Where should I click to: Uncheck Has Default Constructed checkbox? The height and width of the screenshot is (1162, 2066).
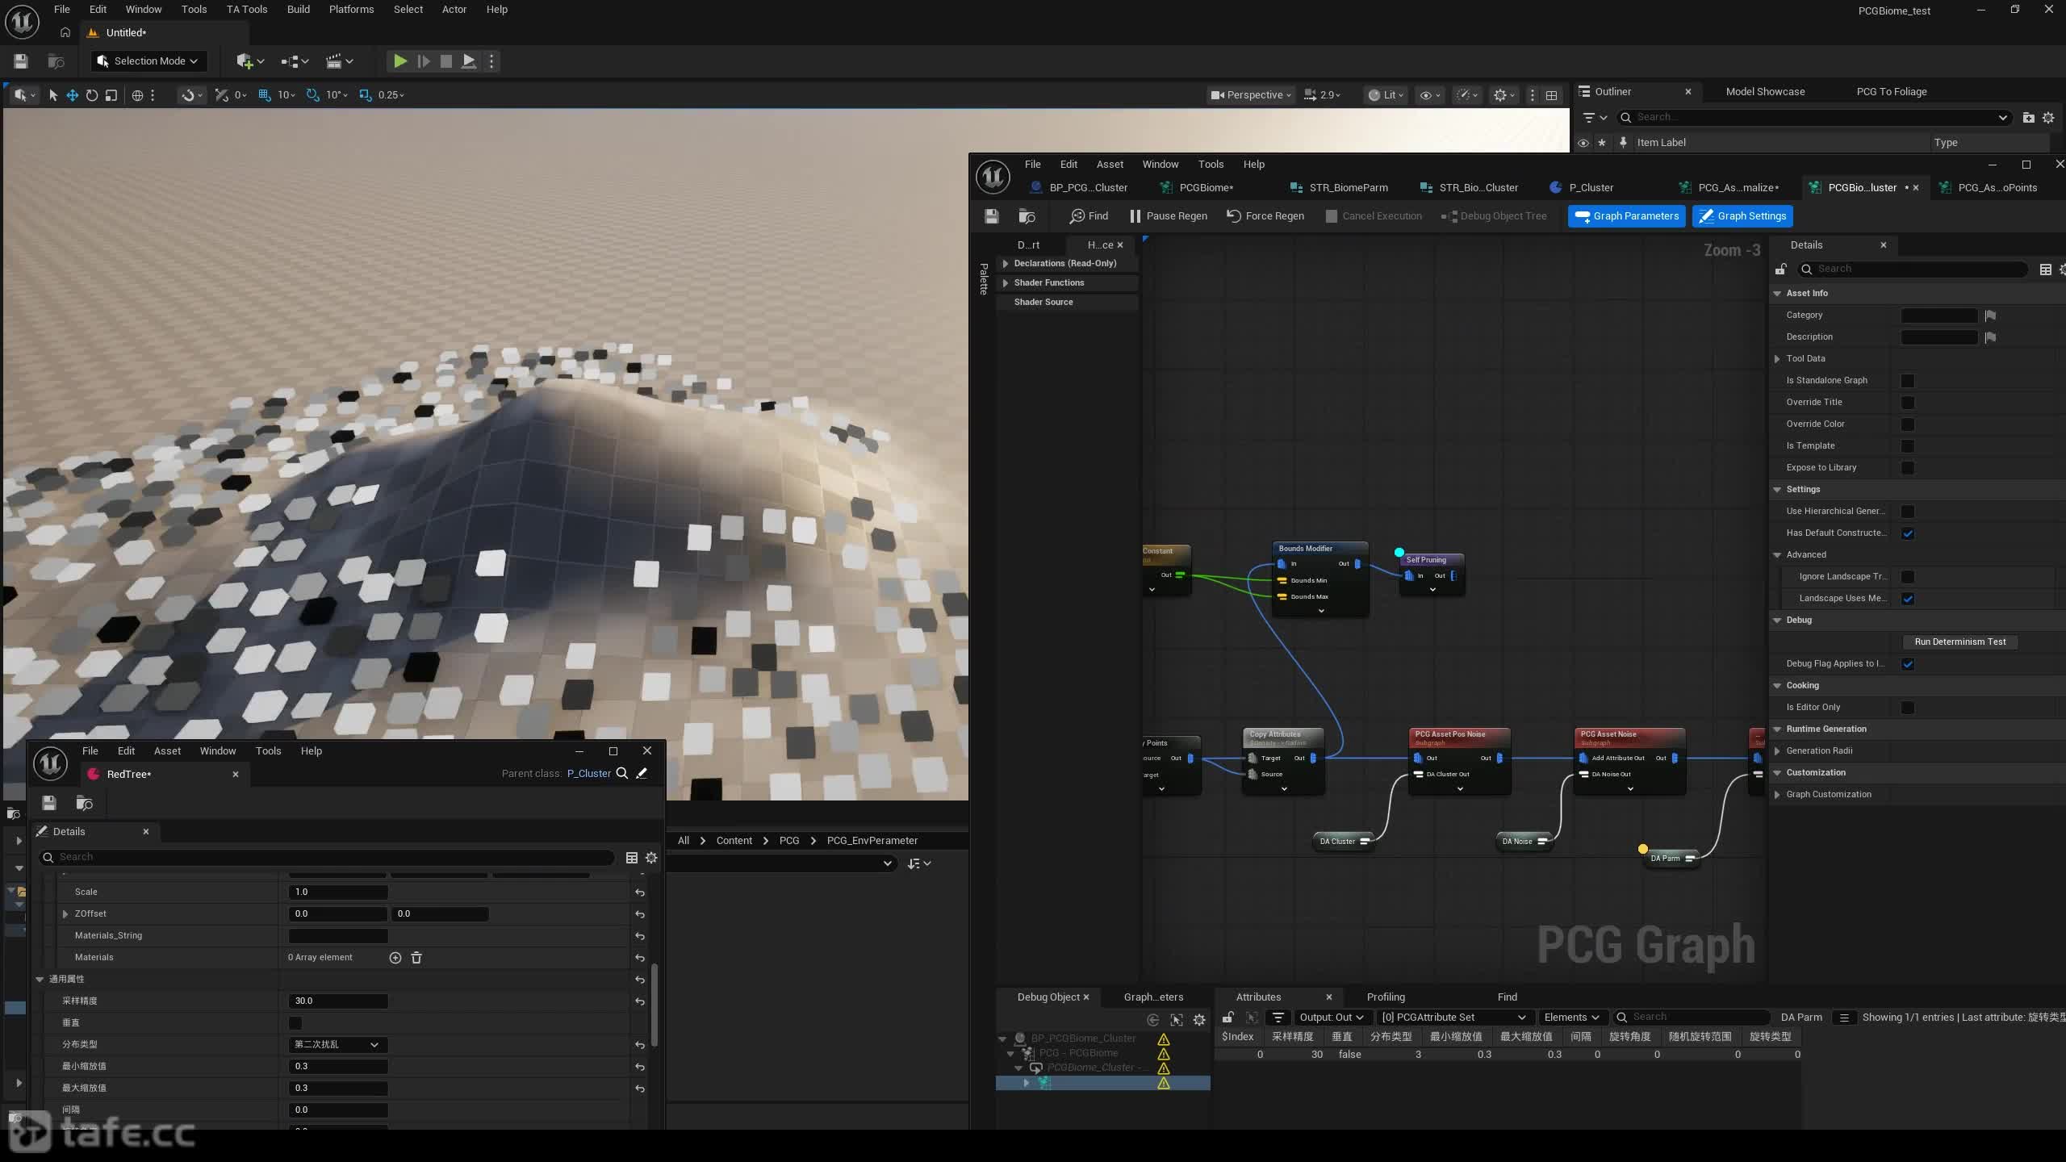[1908, 533]
